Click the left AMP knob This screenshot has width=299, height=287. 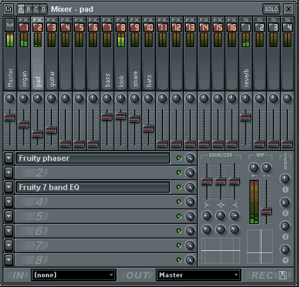(x=254, y=168)
